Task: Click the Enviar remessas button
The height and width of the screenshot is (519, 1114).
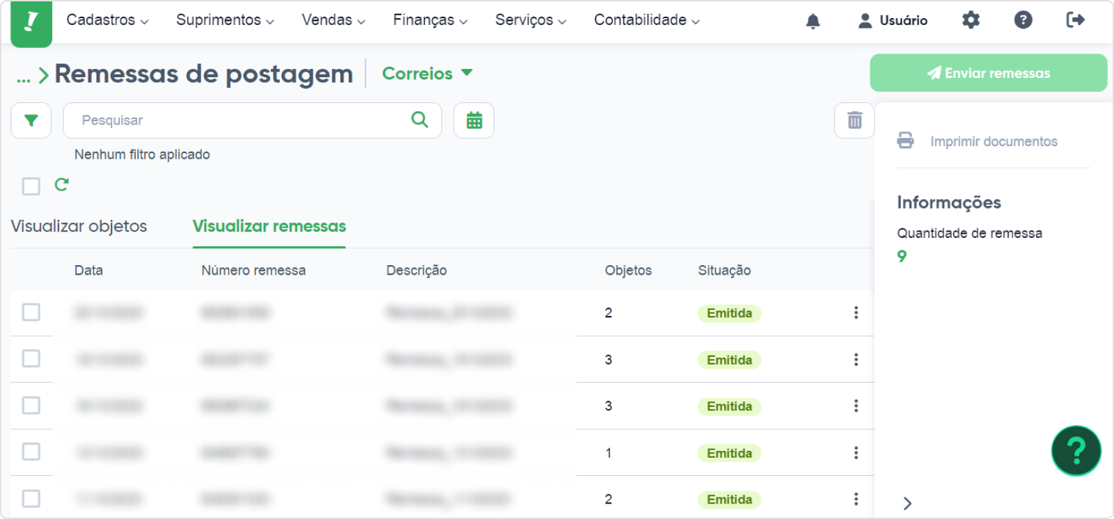Action: pyautogui.click(x=988, y=73)
